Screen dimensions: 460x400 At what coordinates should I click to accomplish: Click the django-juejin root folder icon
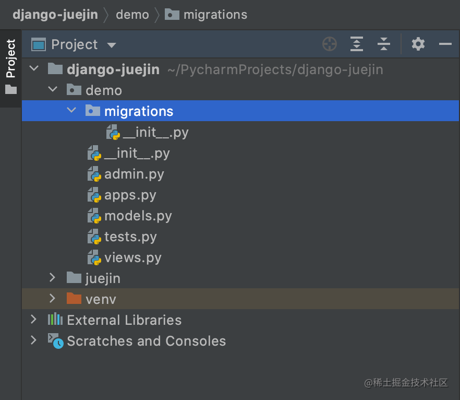55,68
